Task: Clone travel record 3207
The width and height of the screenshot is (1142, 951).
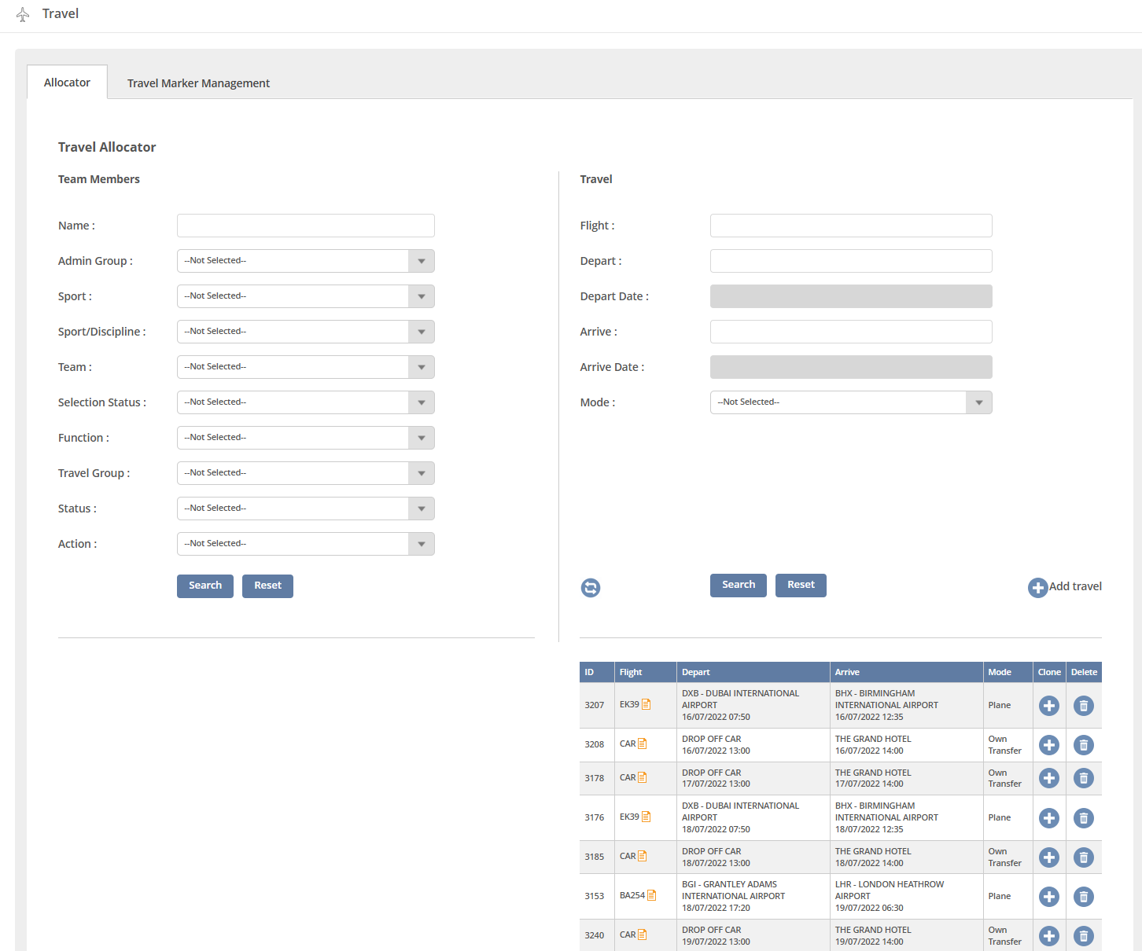Action: [1049, 706]
